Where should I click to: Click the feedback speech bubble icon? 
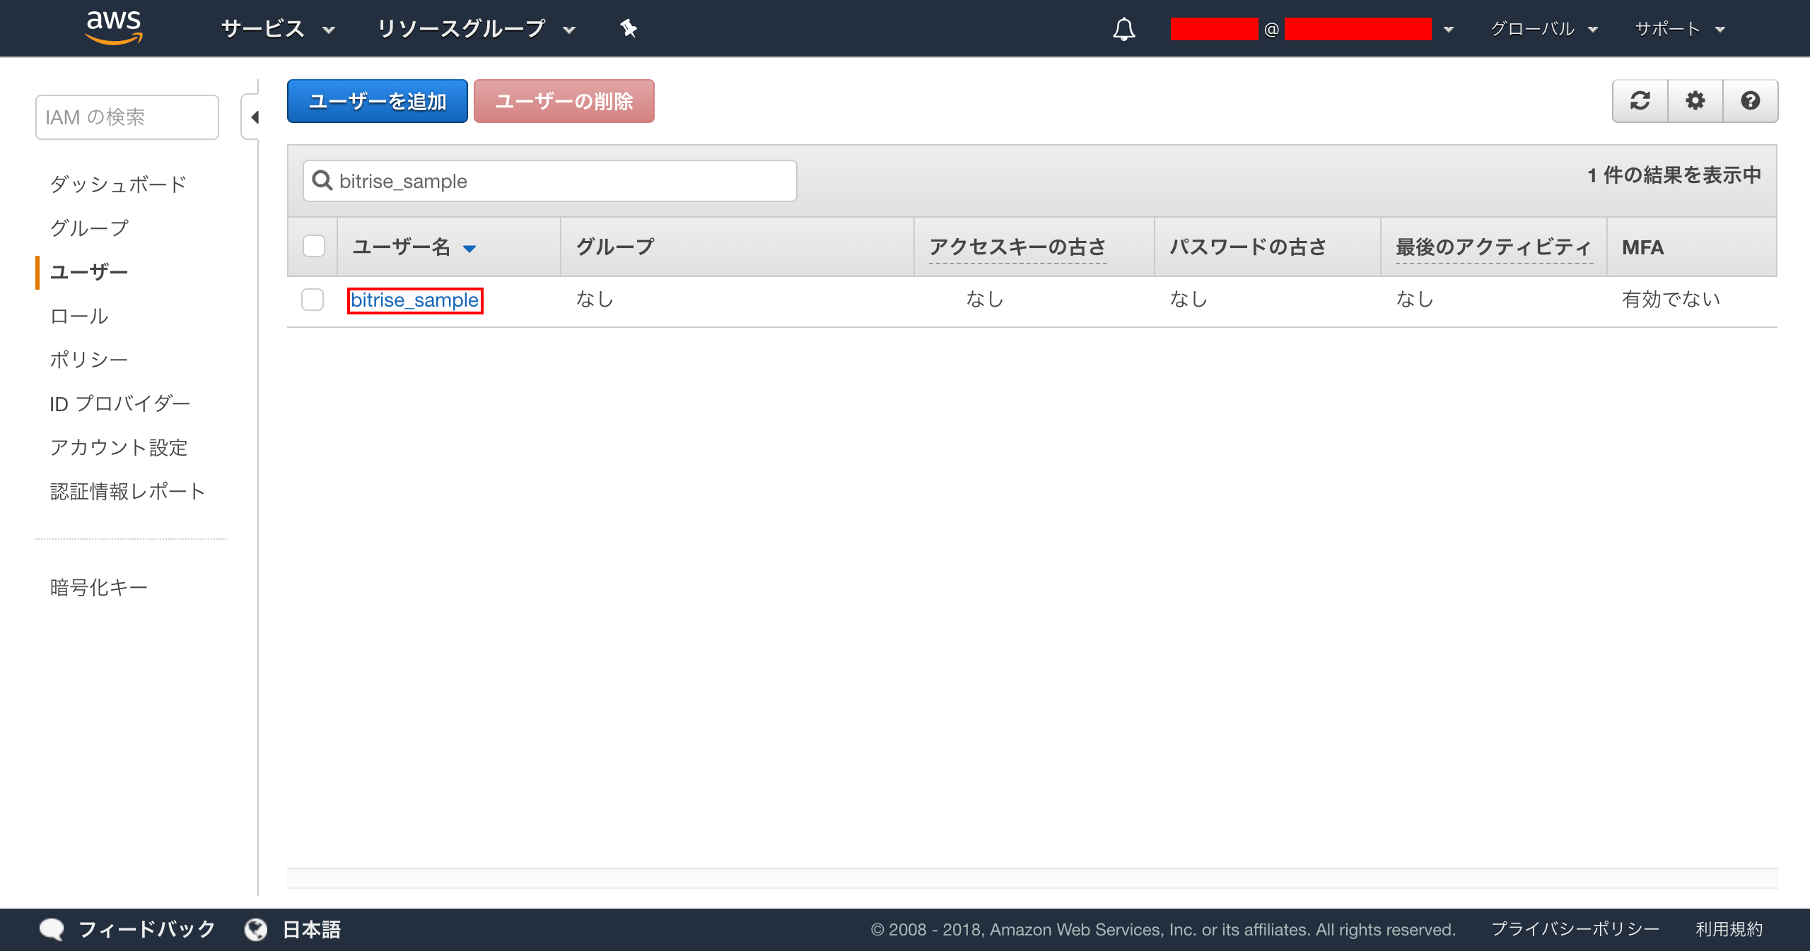click(x=52, y=929)
